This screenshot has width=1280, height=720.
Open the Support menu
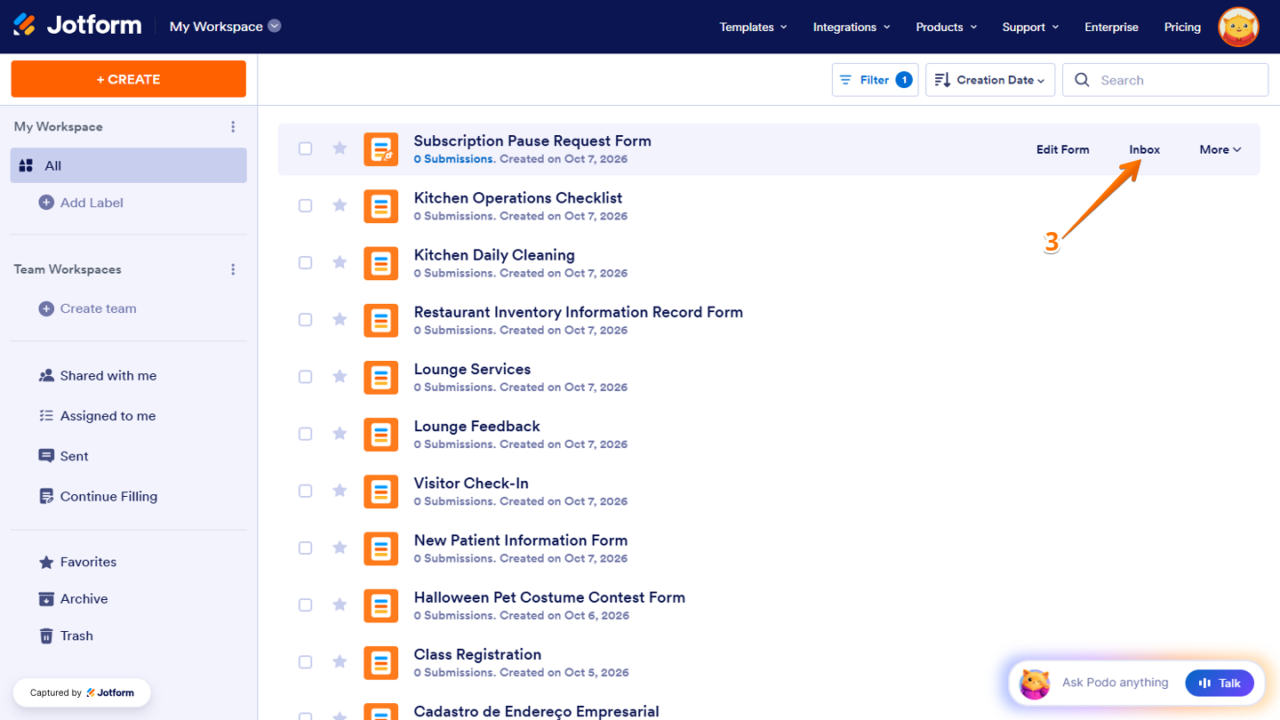coord(1030,27)
